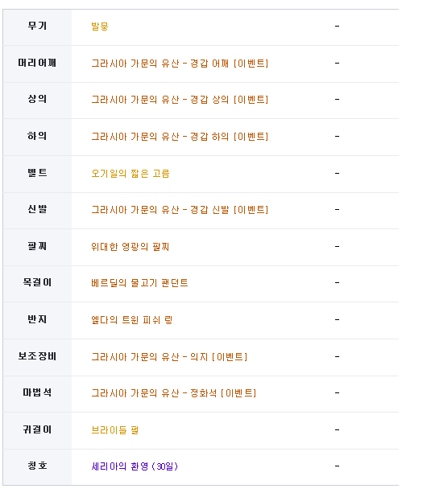431x497 pixels.
Task: Click the title item 세리아의 환영 (30일)
Action: [135, 466]
